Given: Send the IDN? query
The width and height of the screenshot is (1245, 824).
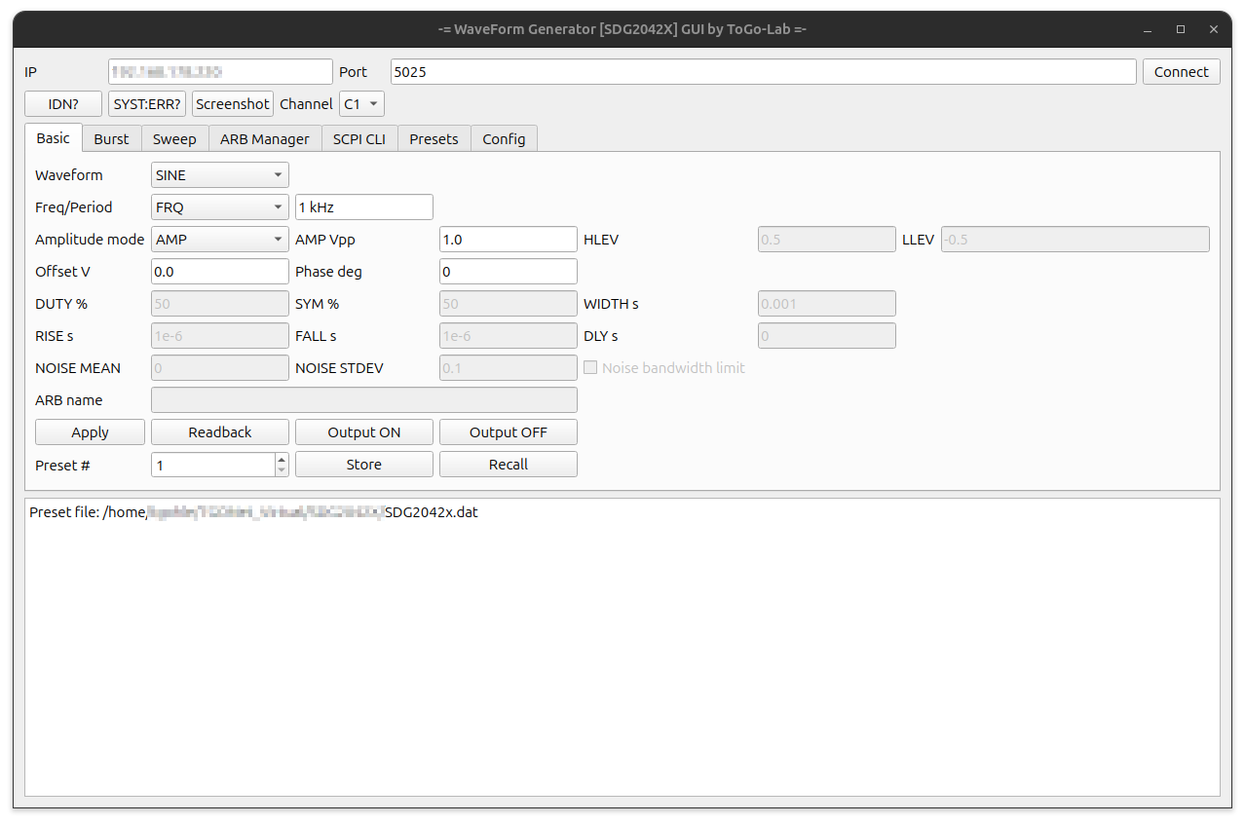Looking at the screenshot, I should (63, 104).
